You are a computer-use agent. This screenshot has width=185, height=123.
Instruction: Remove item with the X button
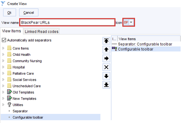pos(106,67)
